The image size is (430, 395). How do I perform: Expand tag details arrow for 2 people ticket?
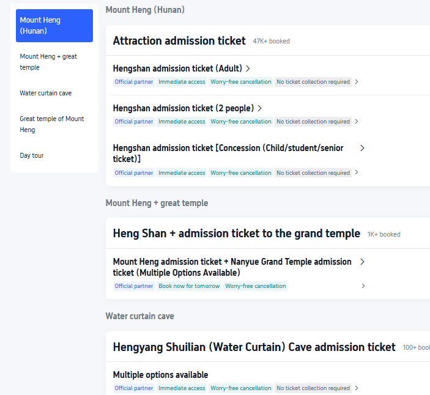coord(357,122)
